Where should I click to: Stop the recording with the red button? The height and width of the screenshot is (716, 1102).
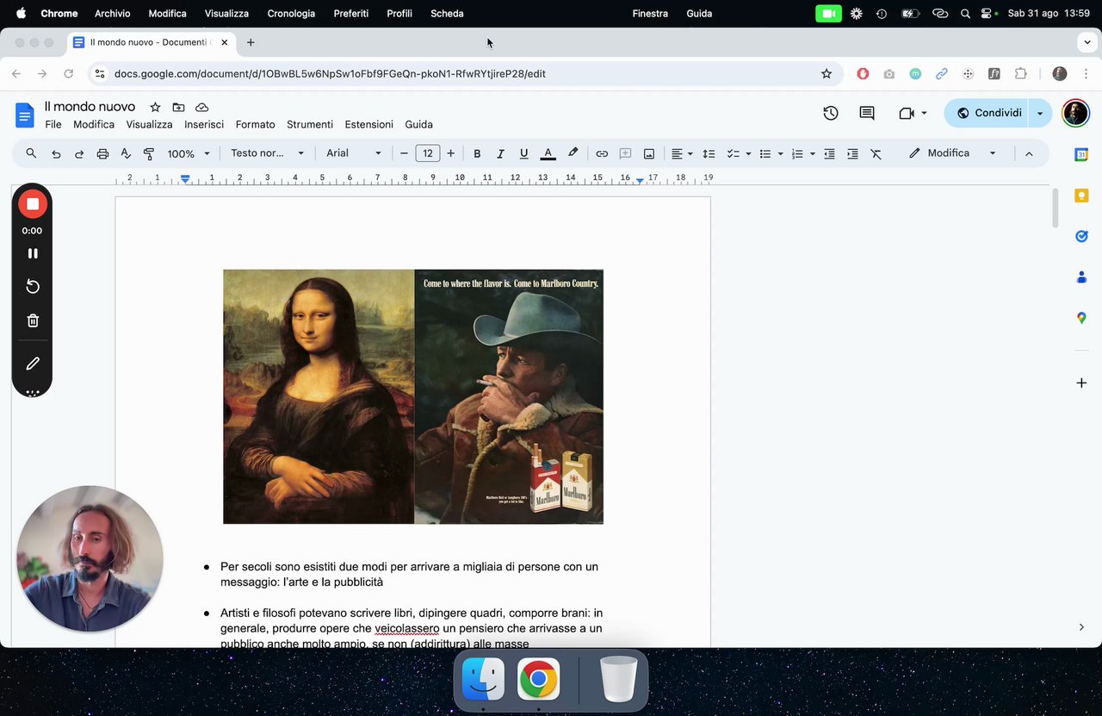33,204
